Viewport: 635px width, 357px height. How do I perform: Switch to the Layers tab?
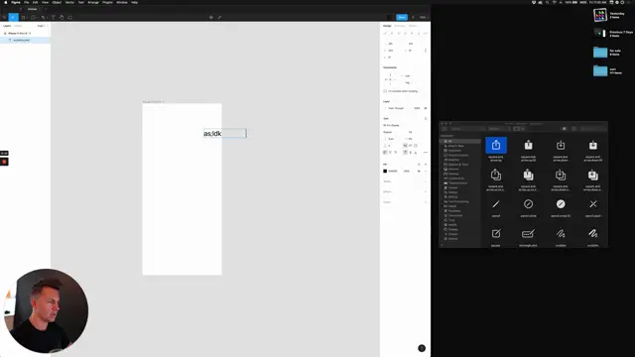coord(7,26)
